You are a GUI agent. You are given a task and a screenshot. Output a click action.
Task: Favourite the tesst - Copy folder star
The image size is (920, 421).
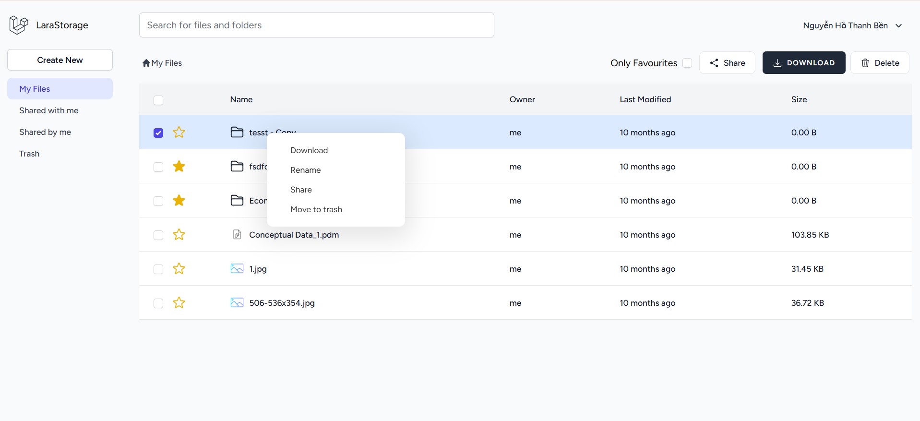[x=179, y=132]
